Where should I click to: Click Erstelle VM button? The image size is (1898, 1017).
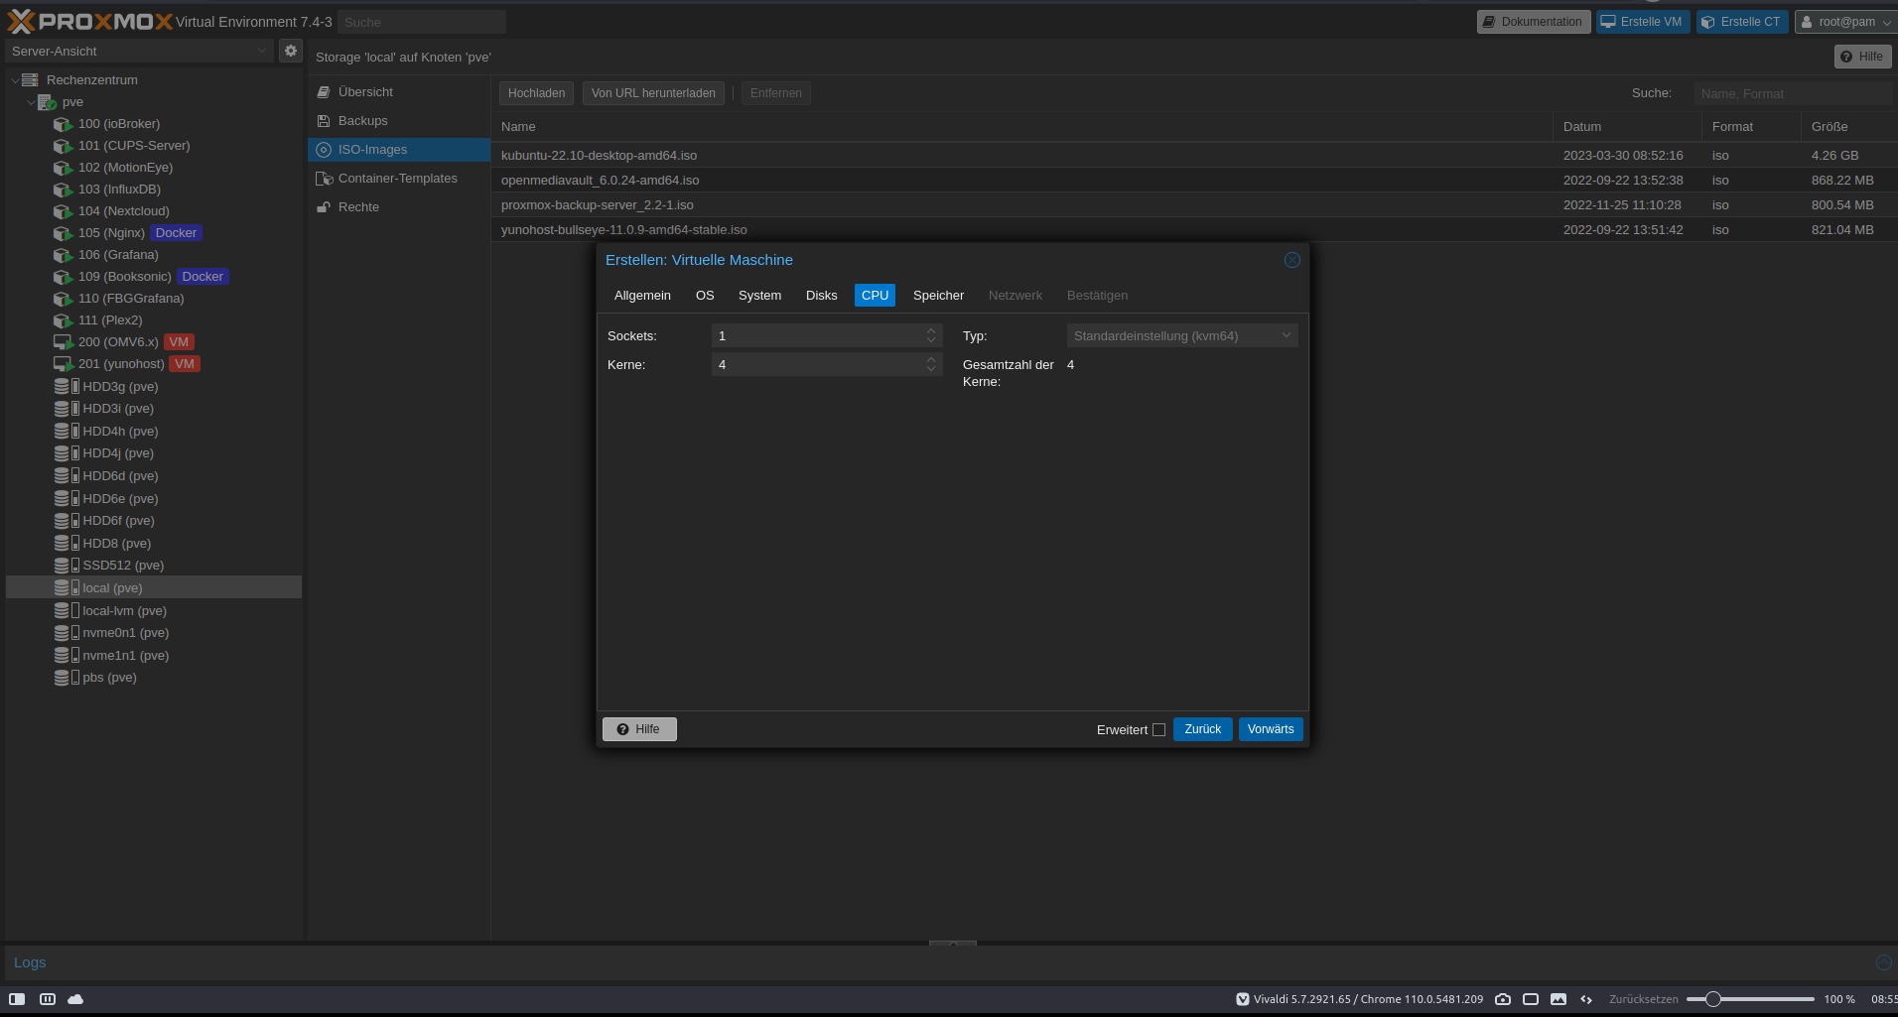click(1643, 22)
